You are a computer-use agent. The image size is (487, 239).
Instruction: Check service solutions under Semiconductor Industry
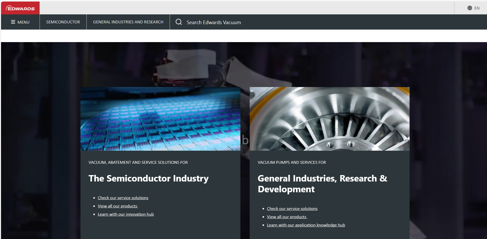click(x=123, y=198)
